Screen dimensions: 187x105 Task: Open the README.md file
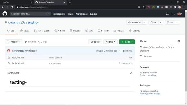[x=18, y=58]
